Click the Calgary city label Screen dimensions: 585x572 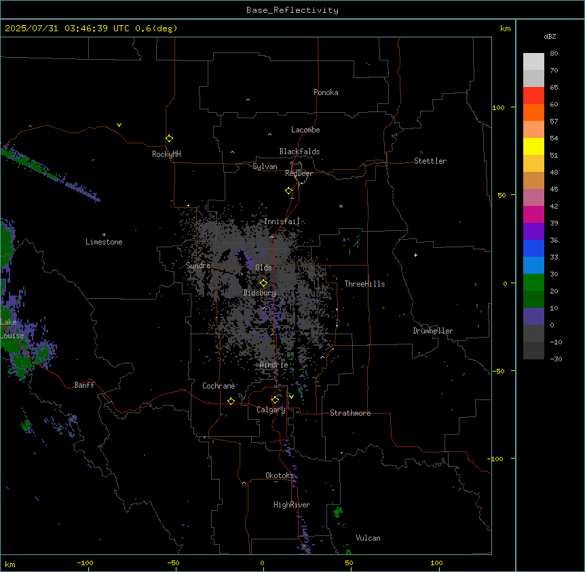point(271,410)
